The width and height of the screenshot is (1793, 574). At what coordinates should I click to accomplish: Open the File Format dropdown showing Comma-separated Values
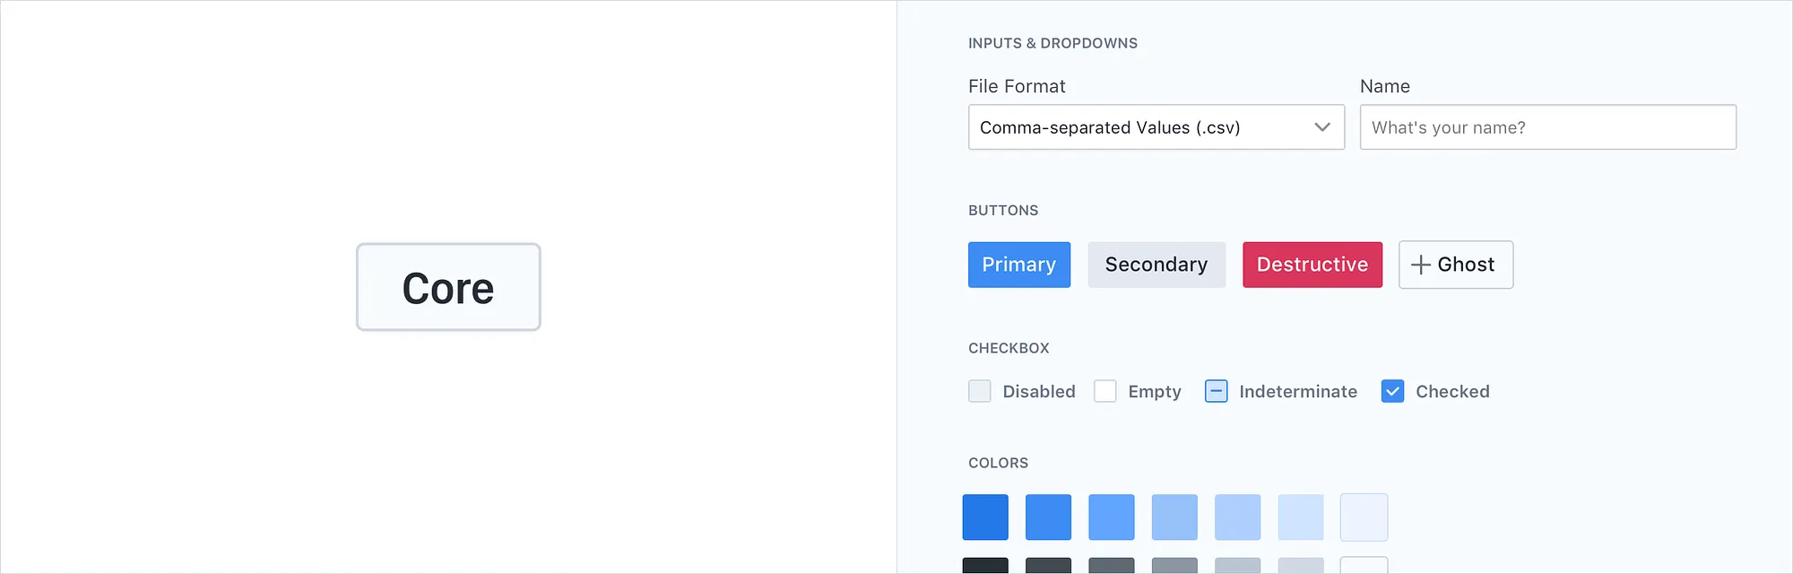1156,127
